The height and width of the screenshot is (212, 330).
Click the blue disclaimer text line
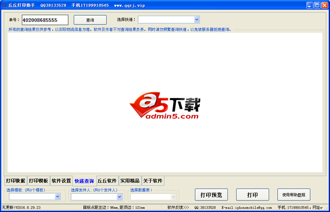(119, 29)
